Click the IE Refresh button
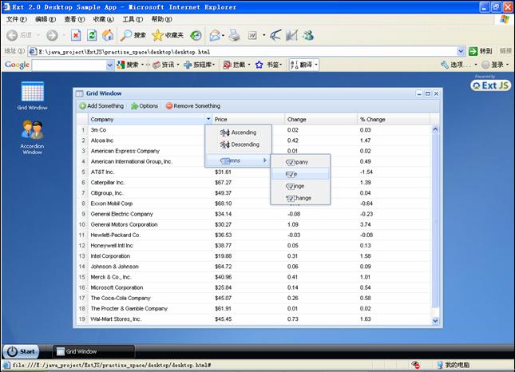Viewport: 515px width, 372px height. [x=92, y=35]
